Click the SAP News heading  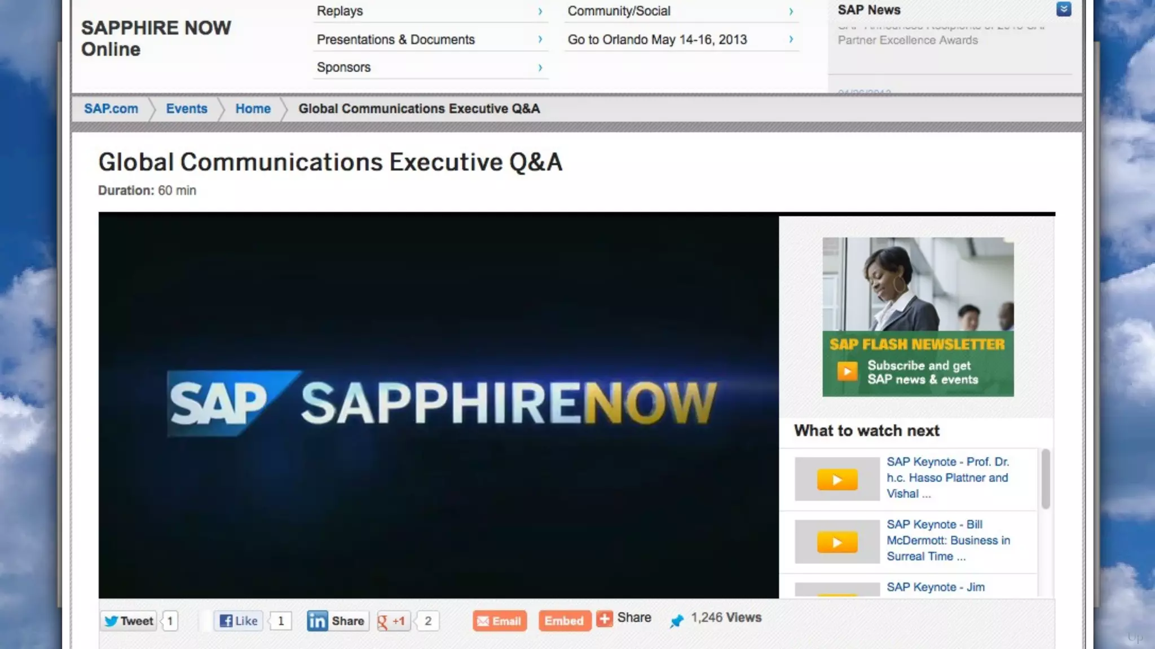869,10
